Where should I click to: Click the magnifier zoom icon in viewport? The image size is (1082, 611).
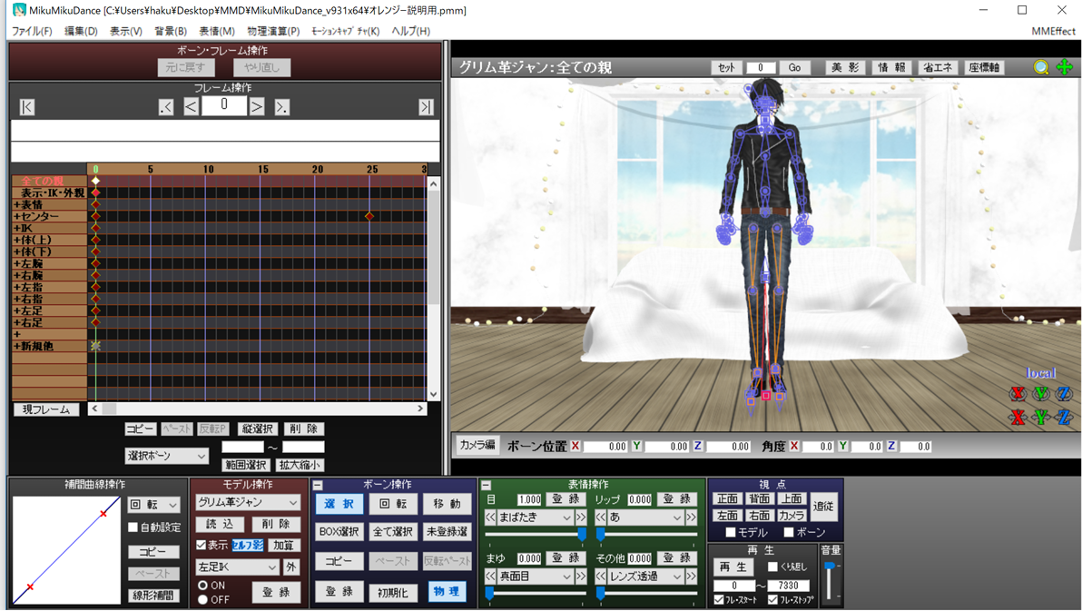click(1040, 67)
